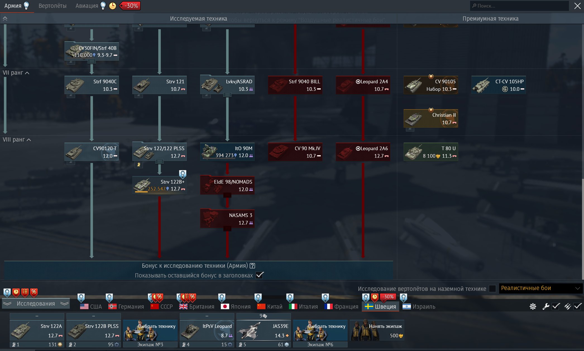
Task: Click the bulb marker above Исследования button
Action: [7, 292]
